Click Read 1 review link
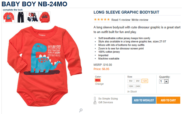Viewport: 184px width, 114px height. coord(121,20)
